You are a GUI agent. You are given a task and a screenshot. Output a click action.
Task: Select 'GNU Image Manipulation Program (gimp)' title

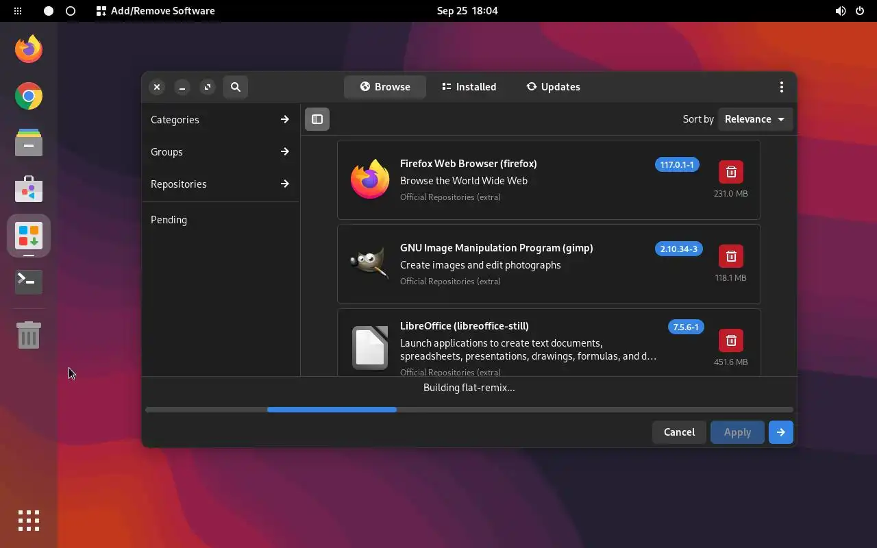[497, 248]
